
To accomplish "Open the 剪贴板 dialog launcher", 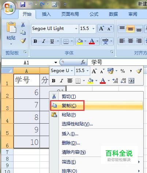I will point(25,52).
